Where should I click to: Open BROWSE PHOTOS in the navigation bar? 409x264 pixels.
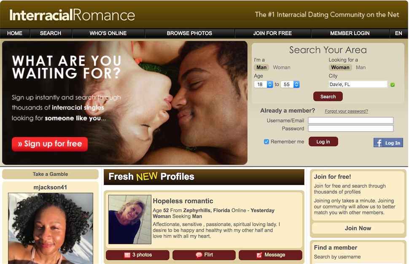click(189, 33)
